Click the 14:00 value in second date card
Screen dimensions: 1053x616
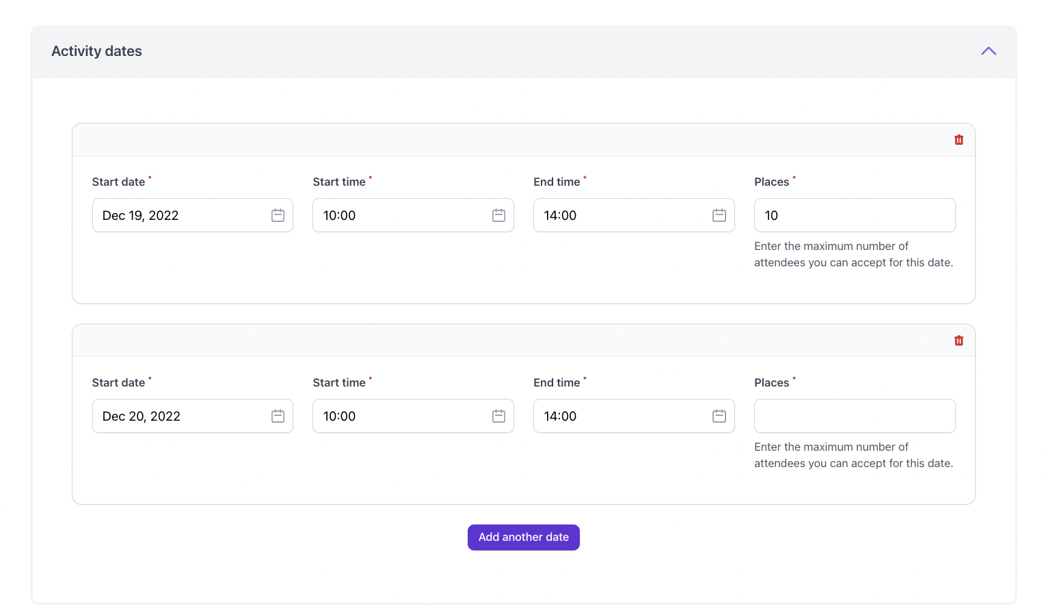(560, 417)
